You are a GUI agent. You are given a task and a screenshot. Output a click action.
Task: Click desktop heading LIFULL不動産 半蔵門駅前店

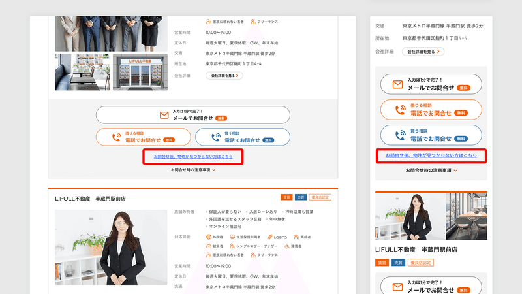pyautogui.click(x=90, y=199)
